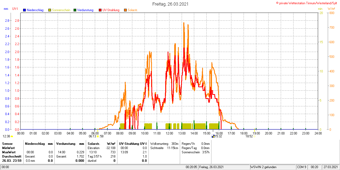The image size is (340, 170).
Task: Click the chart title Freitag, 26.03.2021
Action: [x=171, y=4]
